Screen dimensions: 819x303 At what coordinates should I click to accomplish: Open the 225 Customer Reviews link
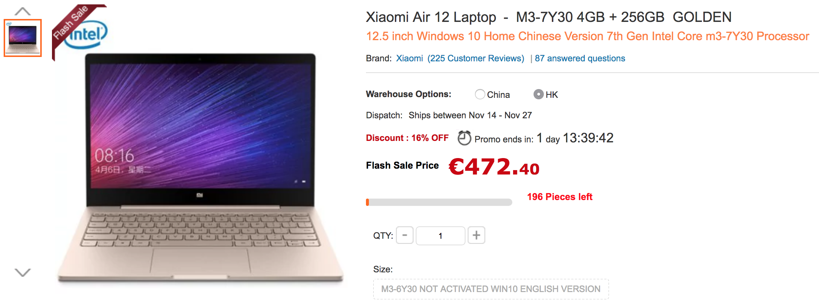(476, 58)
